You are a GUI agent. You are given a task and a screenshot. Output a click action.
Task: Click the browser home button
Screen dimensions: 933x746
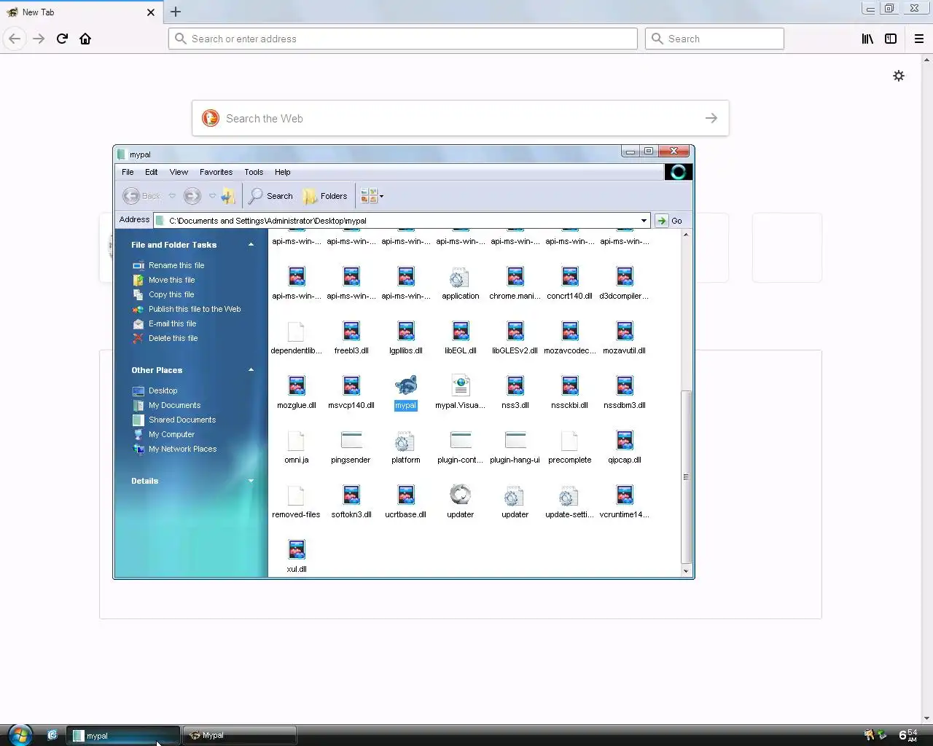coord(85,39)
